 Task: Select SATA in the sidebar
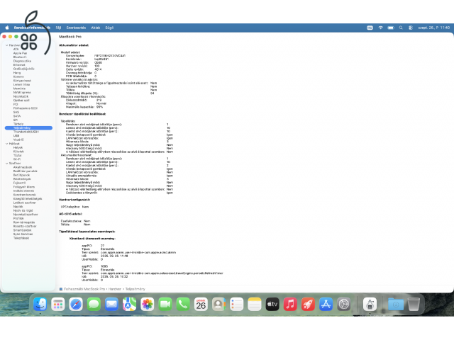pos(17,116)
